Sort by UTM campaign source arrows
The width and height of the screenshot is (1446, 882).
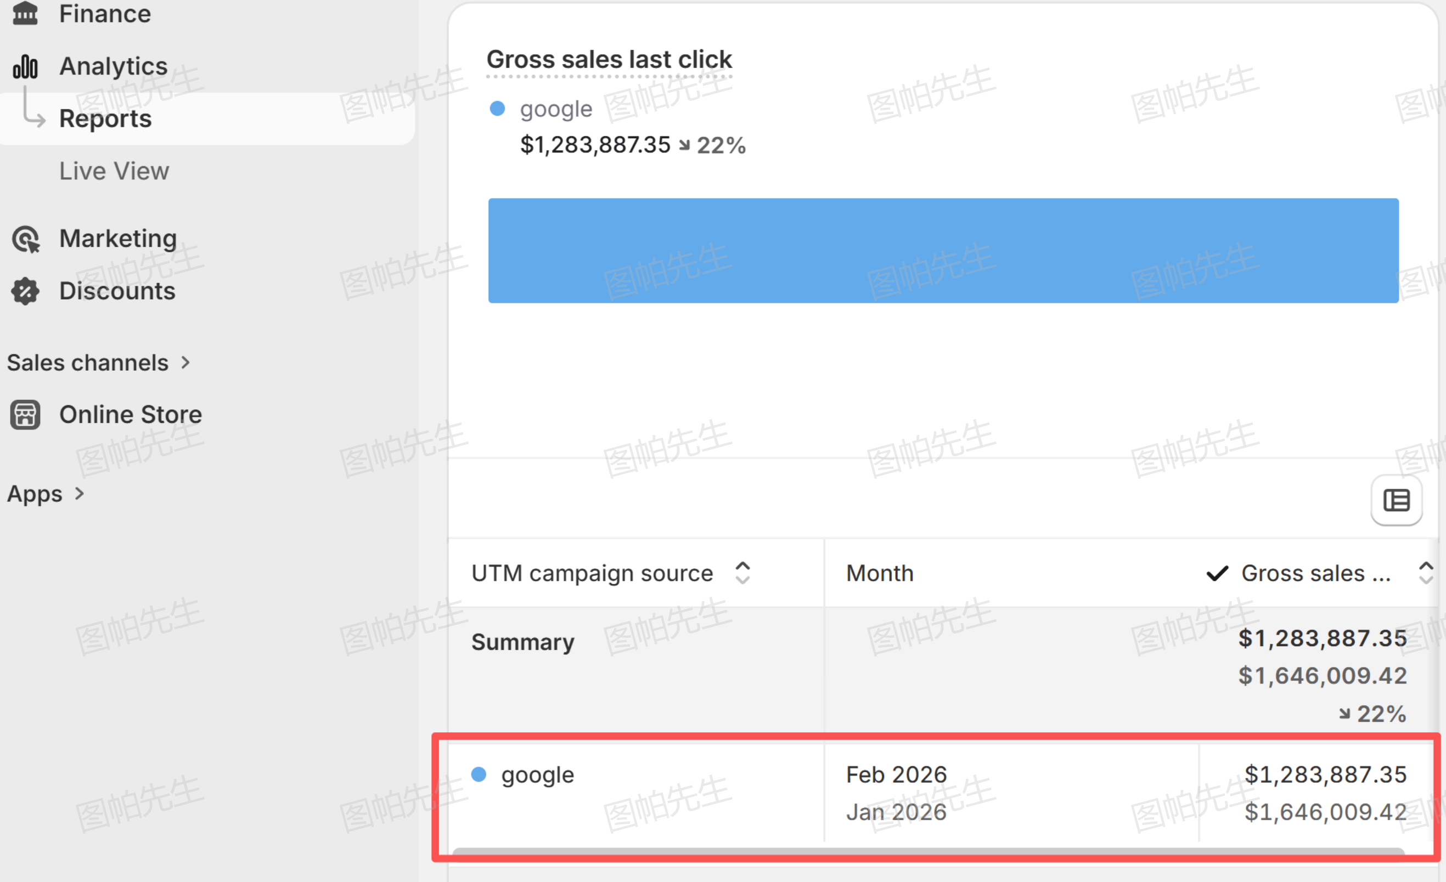[x=742, y=573]
